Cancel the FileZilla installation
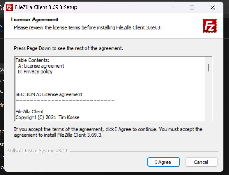The image size is (229, 175). [x=201, y=162]
